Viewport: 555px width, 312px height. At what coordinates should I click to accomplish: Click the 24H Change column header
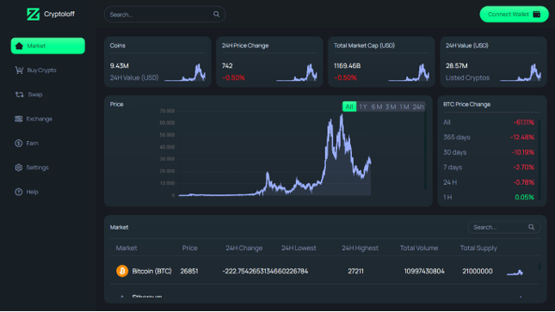244,248
